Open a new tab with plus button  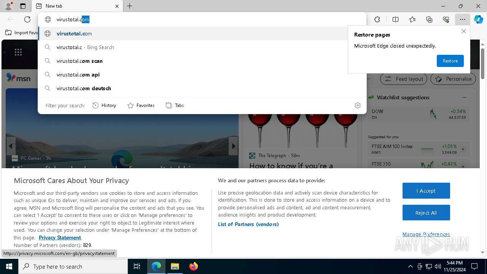[x=130, y=6]
